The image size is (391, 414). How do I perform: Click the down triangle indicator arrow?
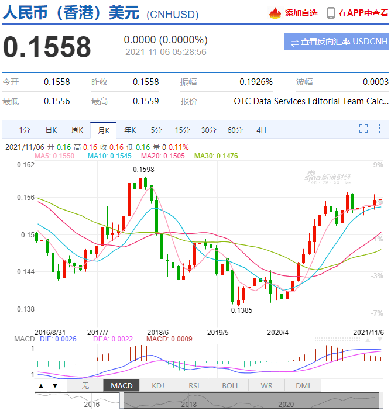[x=54, y=385]
